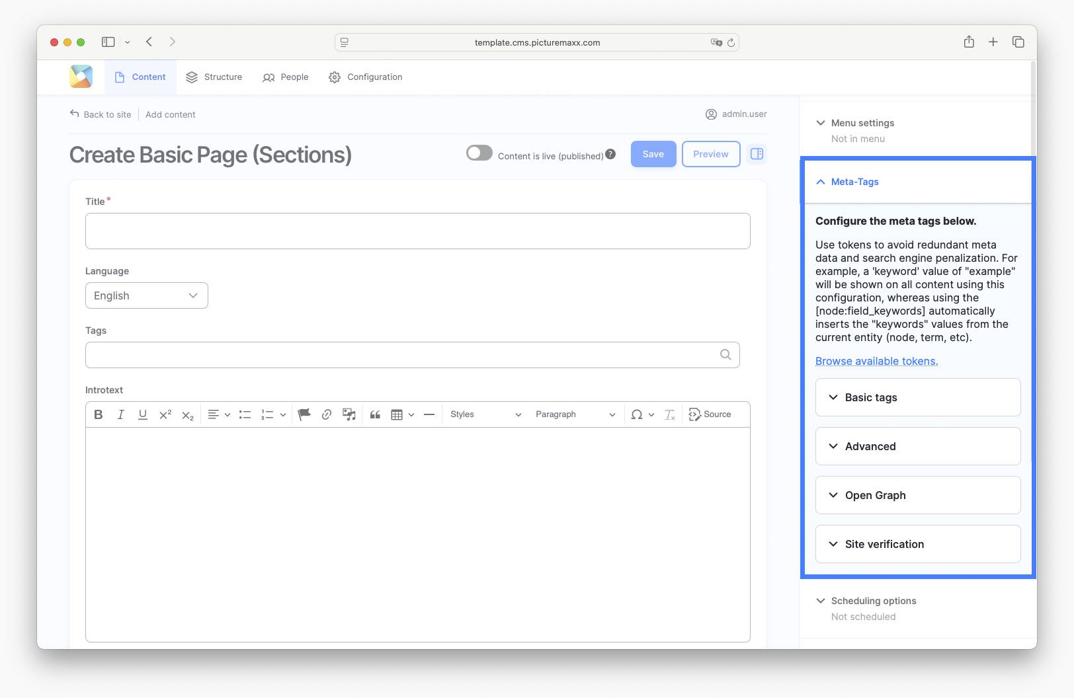Open the Structure menu
The image size is (1074, 698).
214,77
